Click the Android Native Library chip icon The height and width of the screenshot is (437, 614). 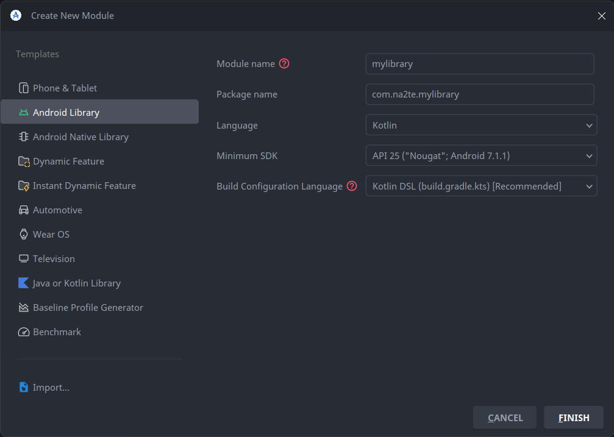coord(24,137)
